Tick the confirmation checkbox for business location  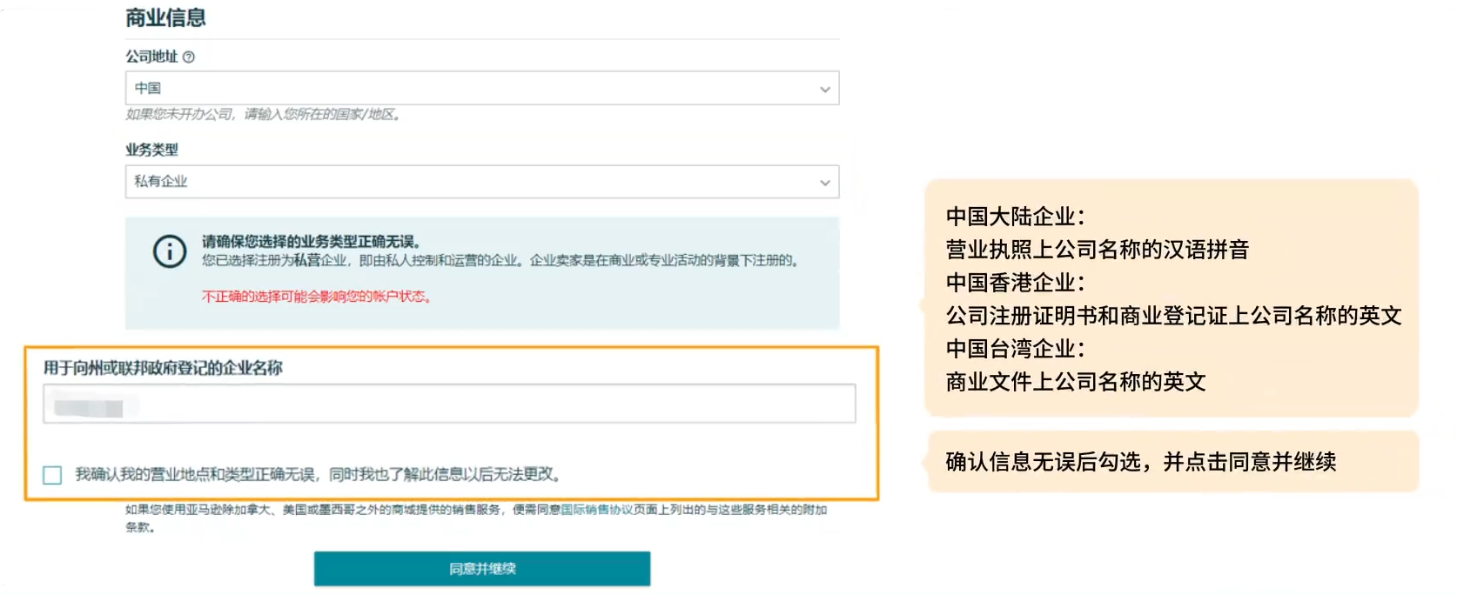coord(53,475)
